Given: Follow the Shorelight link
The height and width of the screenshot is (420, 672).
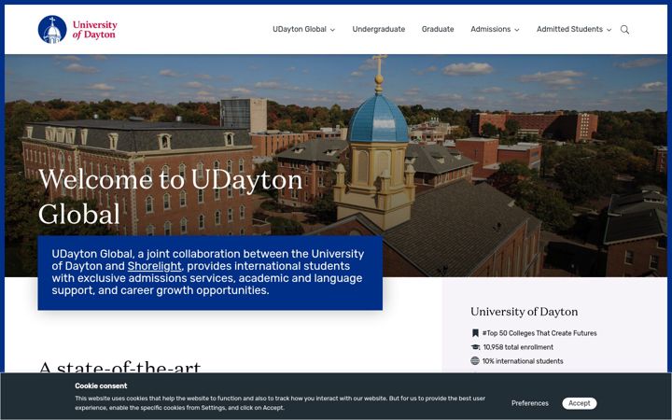Looking at the screenshot, I should [154, 266].
